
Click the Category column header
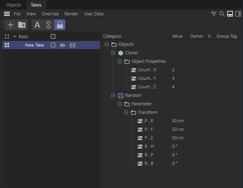click(x=112, y=36)
